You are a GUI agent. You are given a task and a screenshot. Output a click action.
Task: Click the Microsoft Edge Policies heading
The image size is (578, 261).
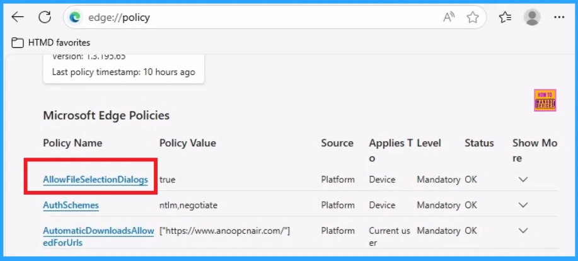pos(106,115)
